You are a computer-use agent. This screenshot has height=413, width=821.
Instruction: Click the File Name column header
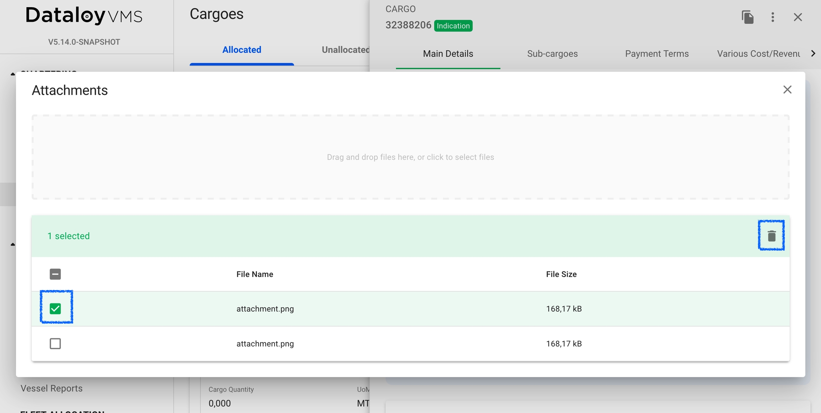coord(255,274)
